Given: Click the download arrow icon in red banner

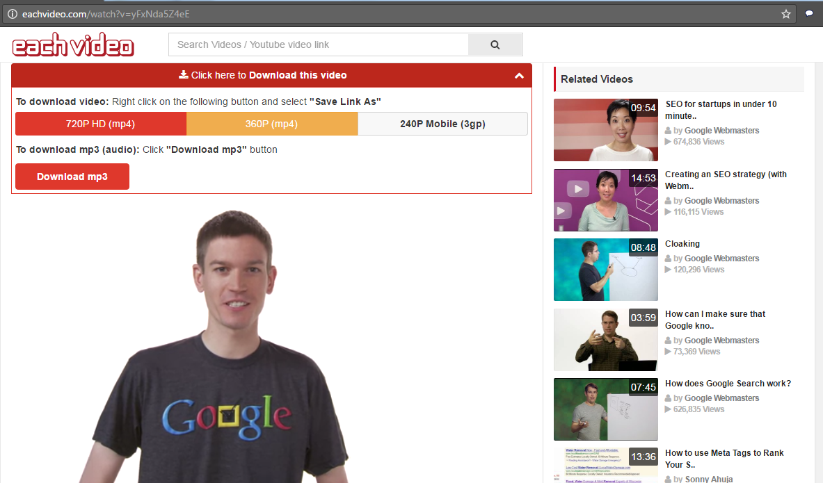Looking at the screenshot, I should point(183,74).
